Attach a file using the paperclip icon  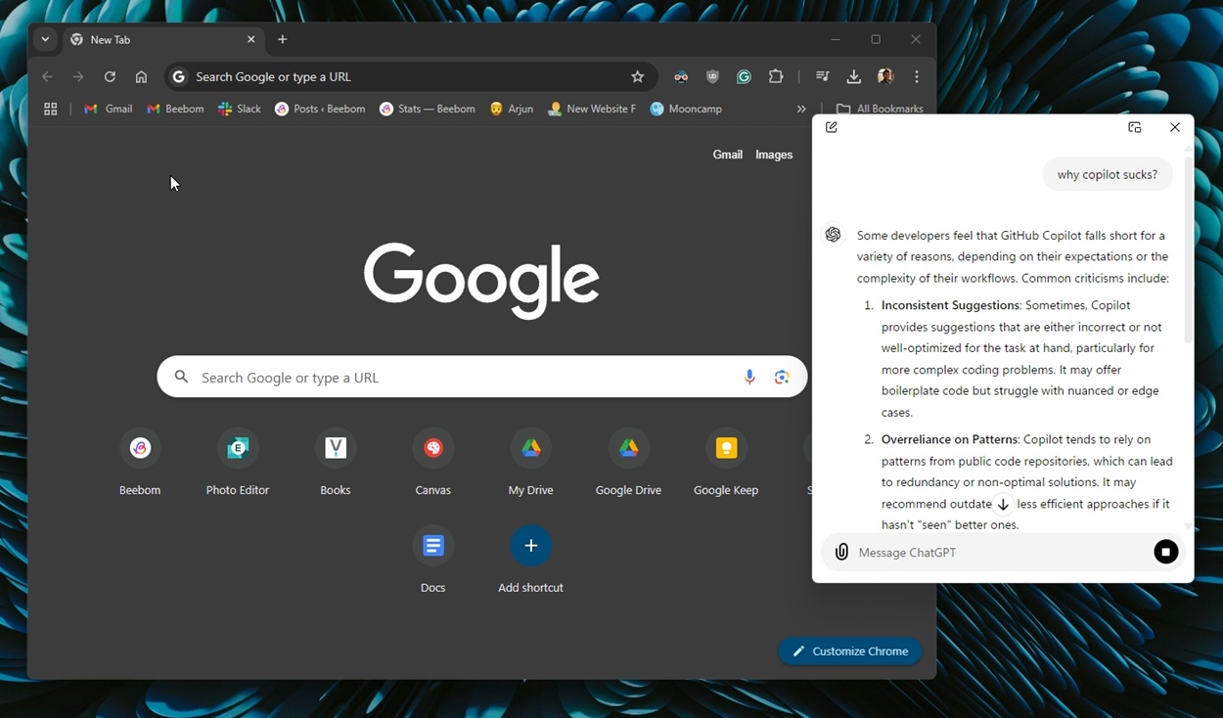(841, 552)
